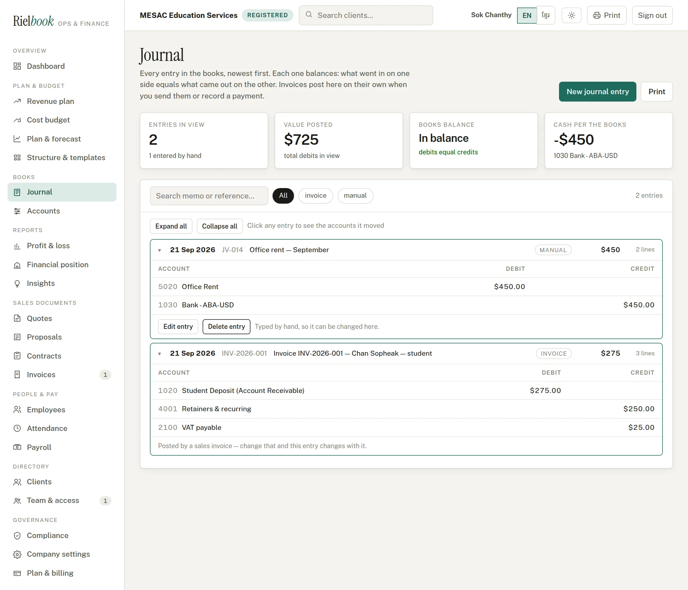
Task: Click the Plan & billing card icon
Action: 17,573
